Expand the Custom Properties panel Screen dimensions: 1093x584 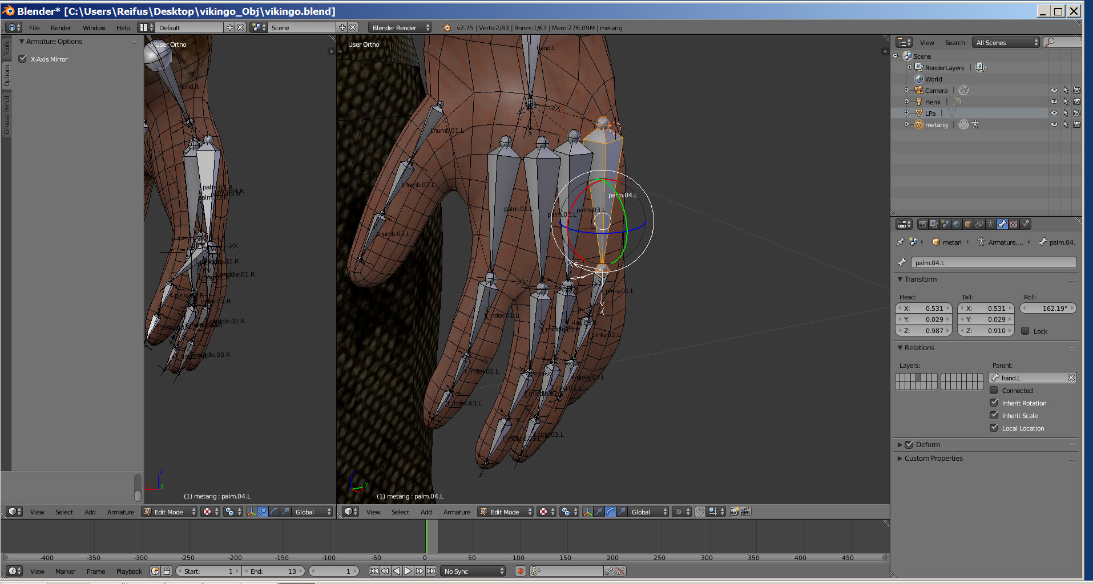(x=933, y=458)
